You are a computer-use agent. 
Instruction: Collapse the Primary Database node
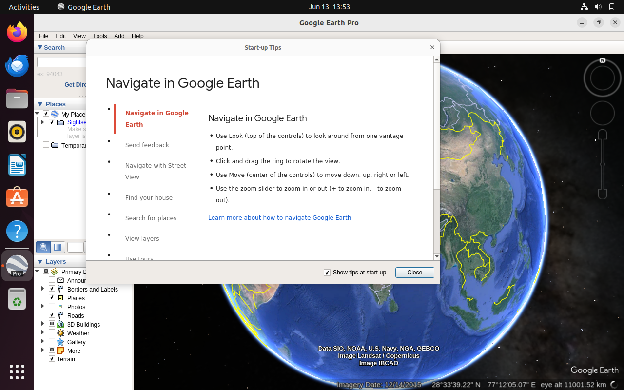click(37, 272)
